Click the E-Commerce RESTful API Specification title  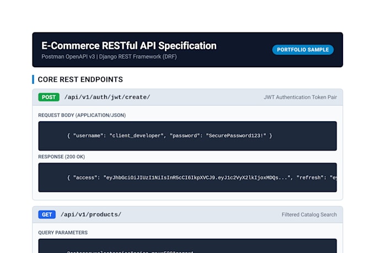click(x=129, y=46)
